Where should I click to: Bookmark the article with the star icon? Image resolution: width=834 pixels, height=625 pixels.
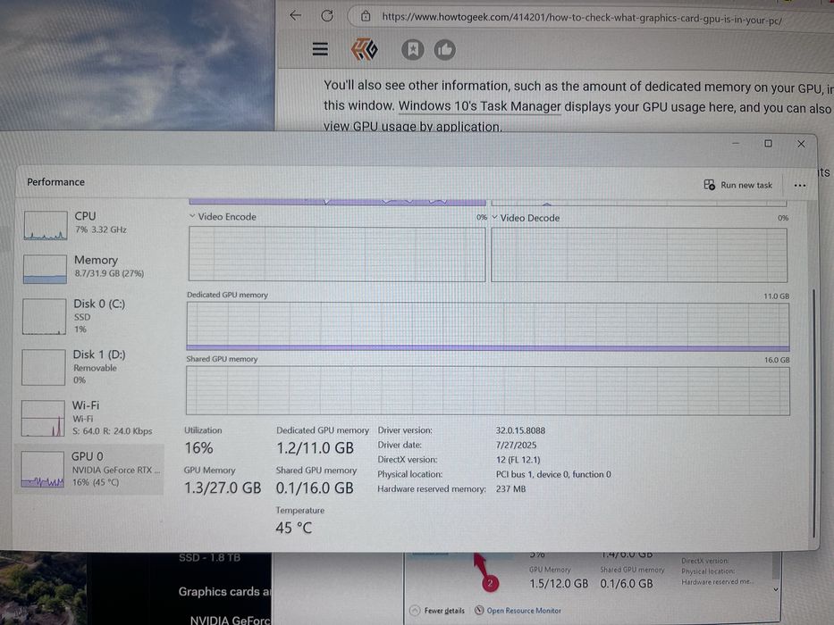pos(412,50)
